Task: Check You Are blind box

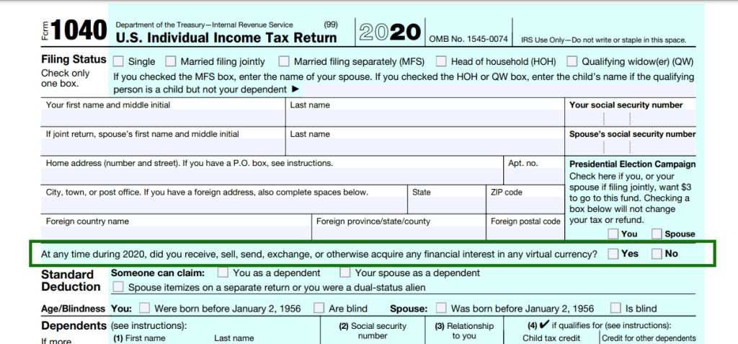Action: [319, 309]
